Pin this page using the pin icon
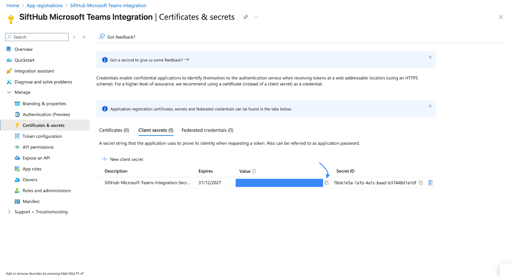Screen dimensions: 513x277 (x=246, y=17)
